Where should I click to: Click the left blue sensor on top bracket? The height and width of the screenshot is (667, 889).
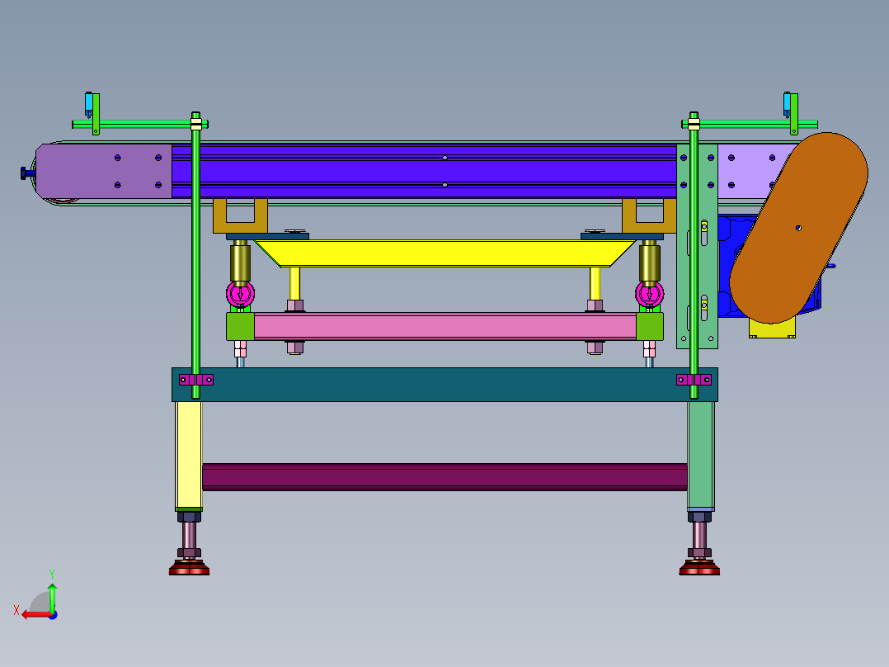88,104
